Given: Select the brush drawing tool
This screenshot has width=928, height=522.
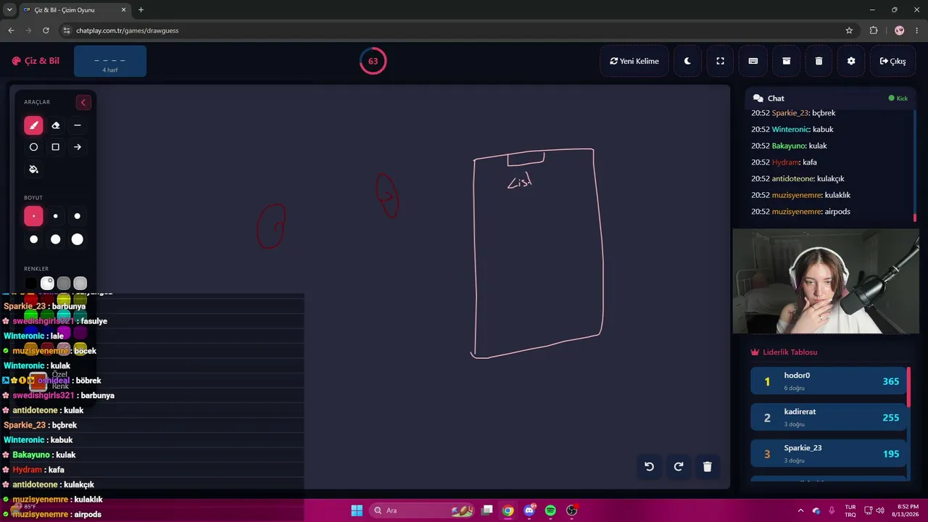Looking at the screenshot, I should point(33,125).
